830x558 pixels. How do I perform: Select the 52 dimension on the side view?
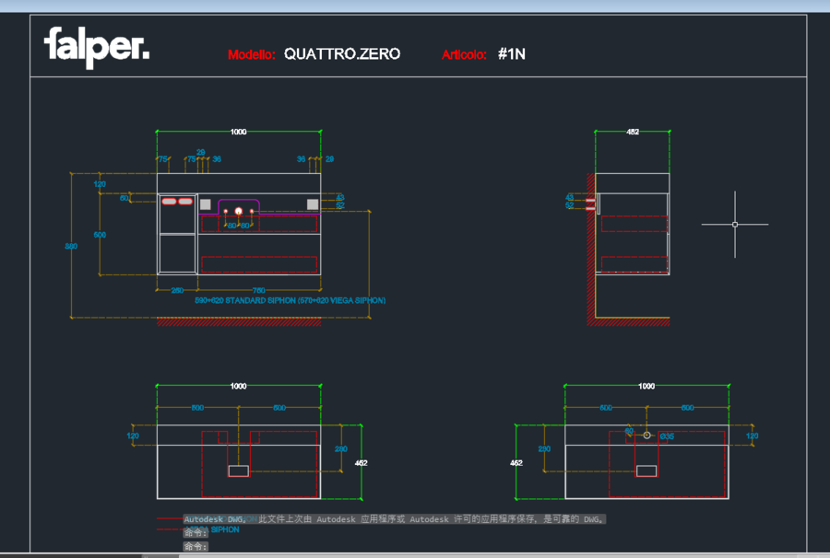570,205
